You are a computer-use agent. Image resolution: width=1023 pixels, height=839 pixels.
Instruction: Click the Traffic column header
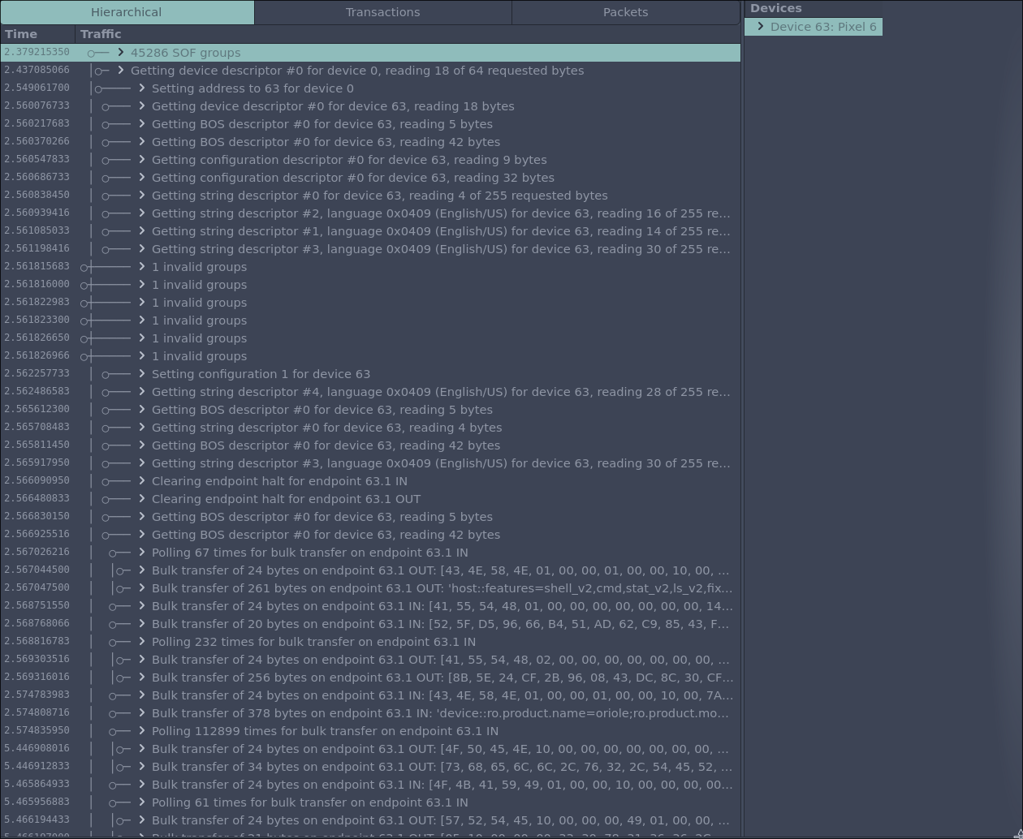99,34
